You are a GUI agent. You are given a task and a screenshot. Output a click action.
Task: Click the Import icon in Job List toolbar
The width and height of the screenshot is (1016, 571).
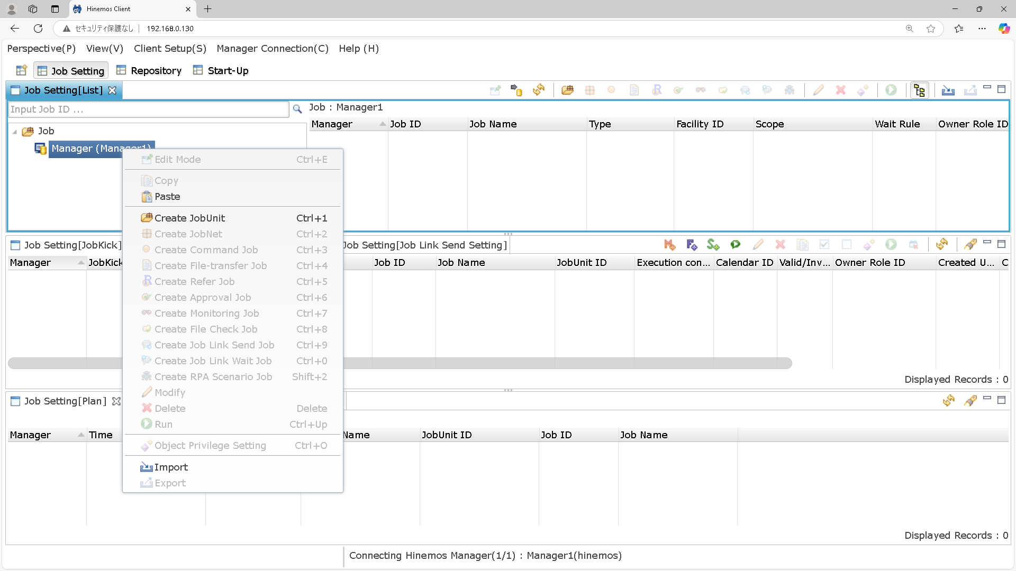click(x=948, y=90)
